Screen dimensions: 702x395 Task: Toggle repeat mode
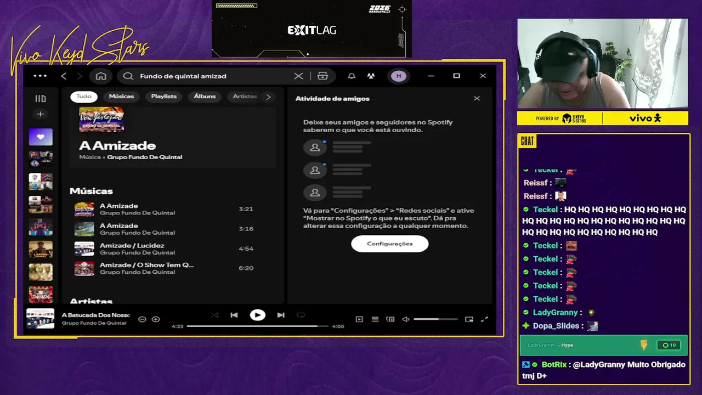(301, 315)
